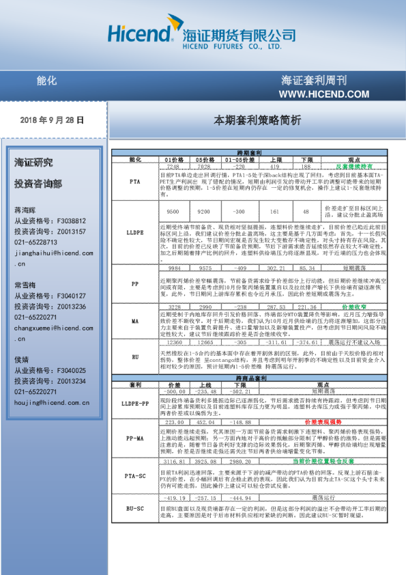Click the heading 本期套利策略简析
This screenshot has height=575, width=406.
257,120
